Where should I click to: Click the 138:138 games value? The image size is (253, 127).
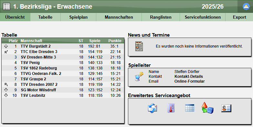pyautogui.click(x=95, y=68)
